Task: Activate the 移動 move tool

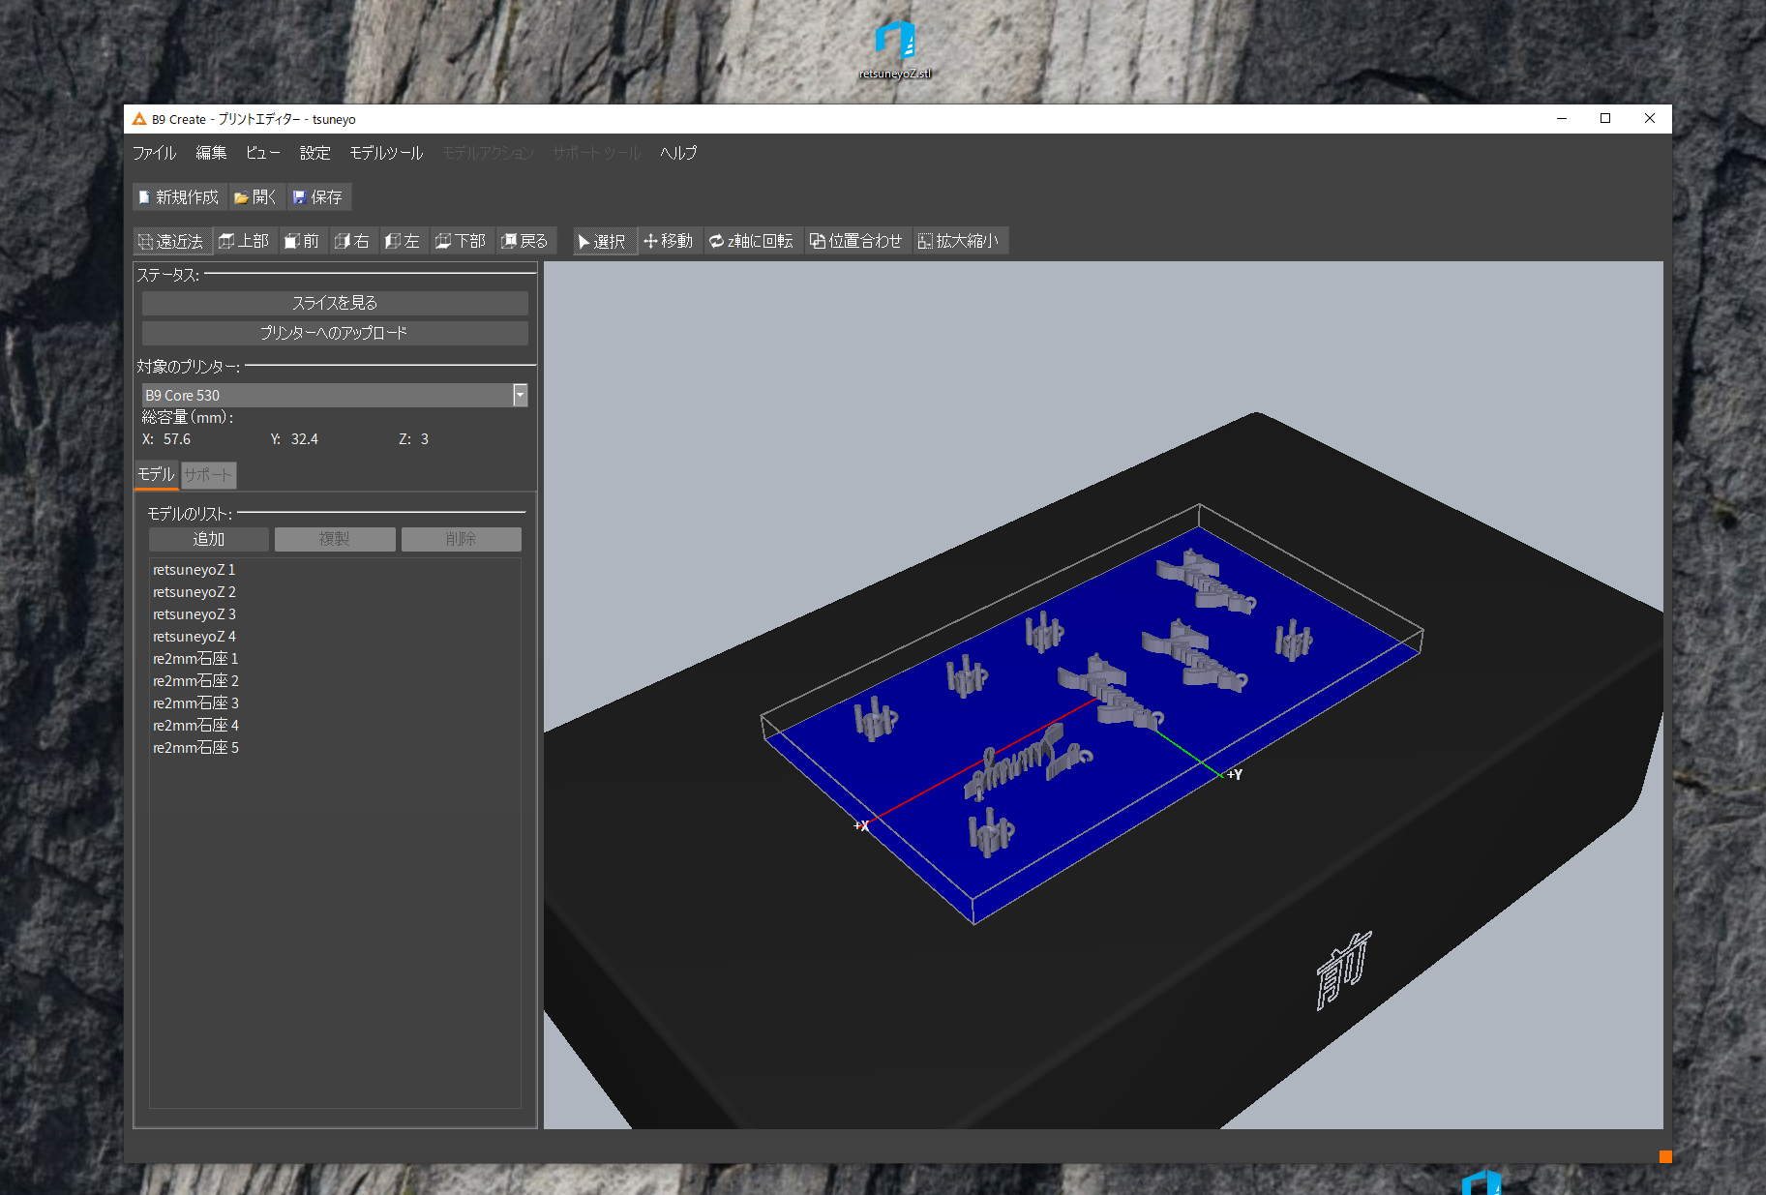Action: (669, 241)
